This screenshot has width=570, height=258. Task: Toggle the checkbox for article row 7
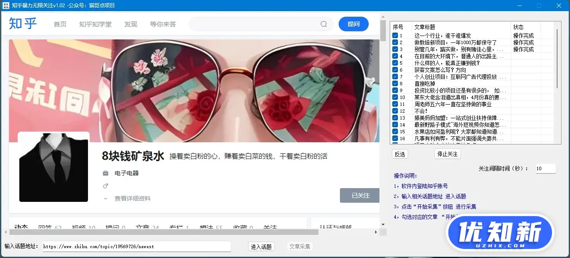(395, 77)
